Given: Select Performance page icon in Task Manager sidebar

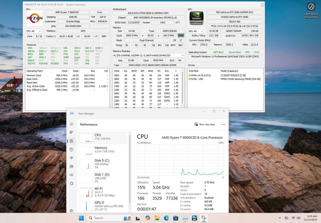Looking at the screenshot, I should [72, 141].
